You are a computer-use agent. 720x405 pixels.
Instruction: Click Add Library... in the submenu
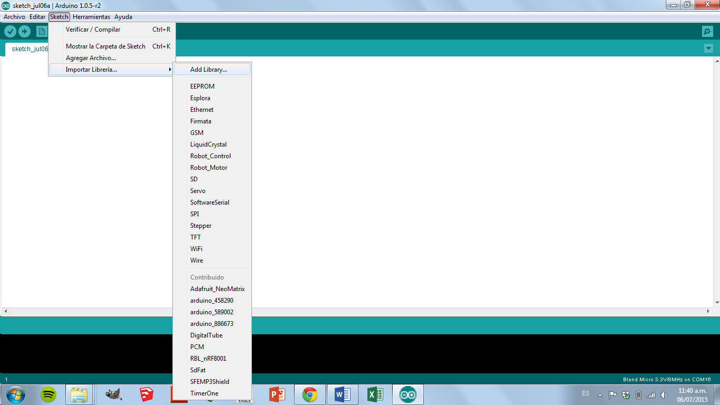pyautogui.click(x=212, y=70)
